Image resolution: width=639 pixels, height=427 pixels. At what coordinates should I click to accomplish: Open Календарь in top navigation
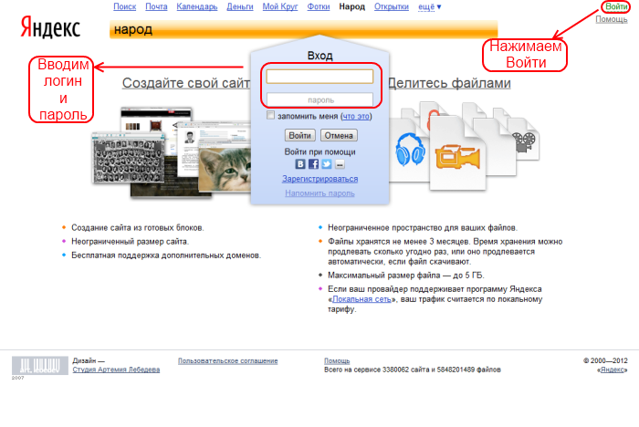click(x=197, y=6)
